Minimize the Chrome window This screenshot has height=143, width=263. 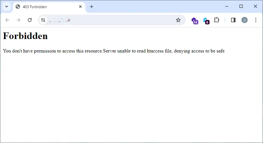(x=227, y=6)
